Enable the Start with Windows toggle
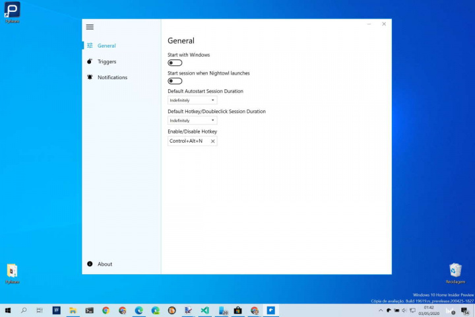 click(175, 63)
